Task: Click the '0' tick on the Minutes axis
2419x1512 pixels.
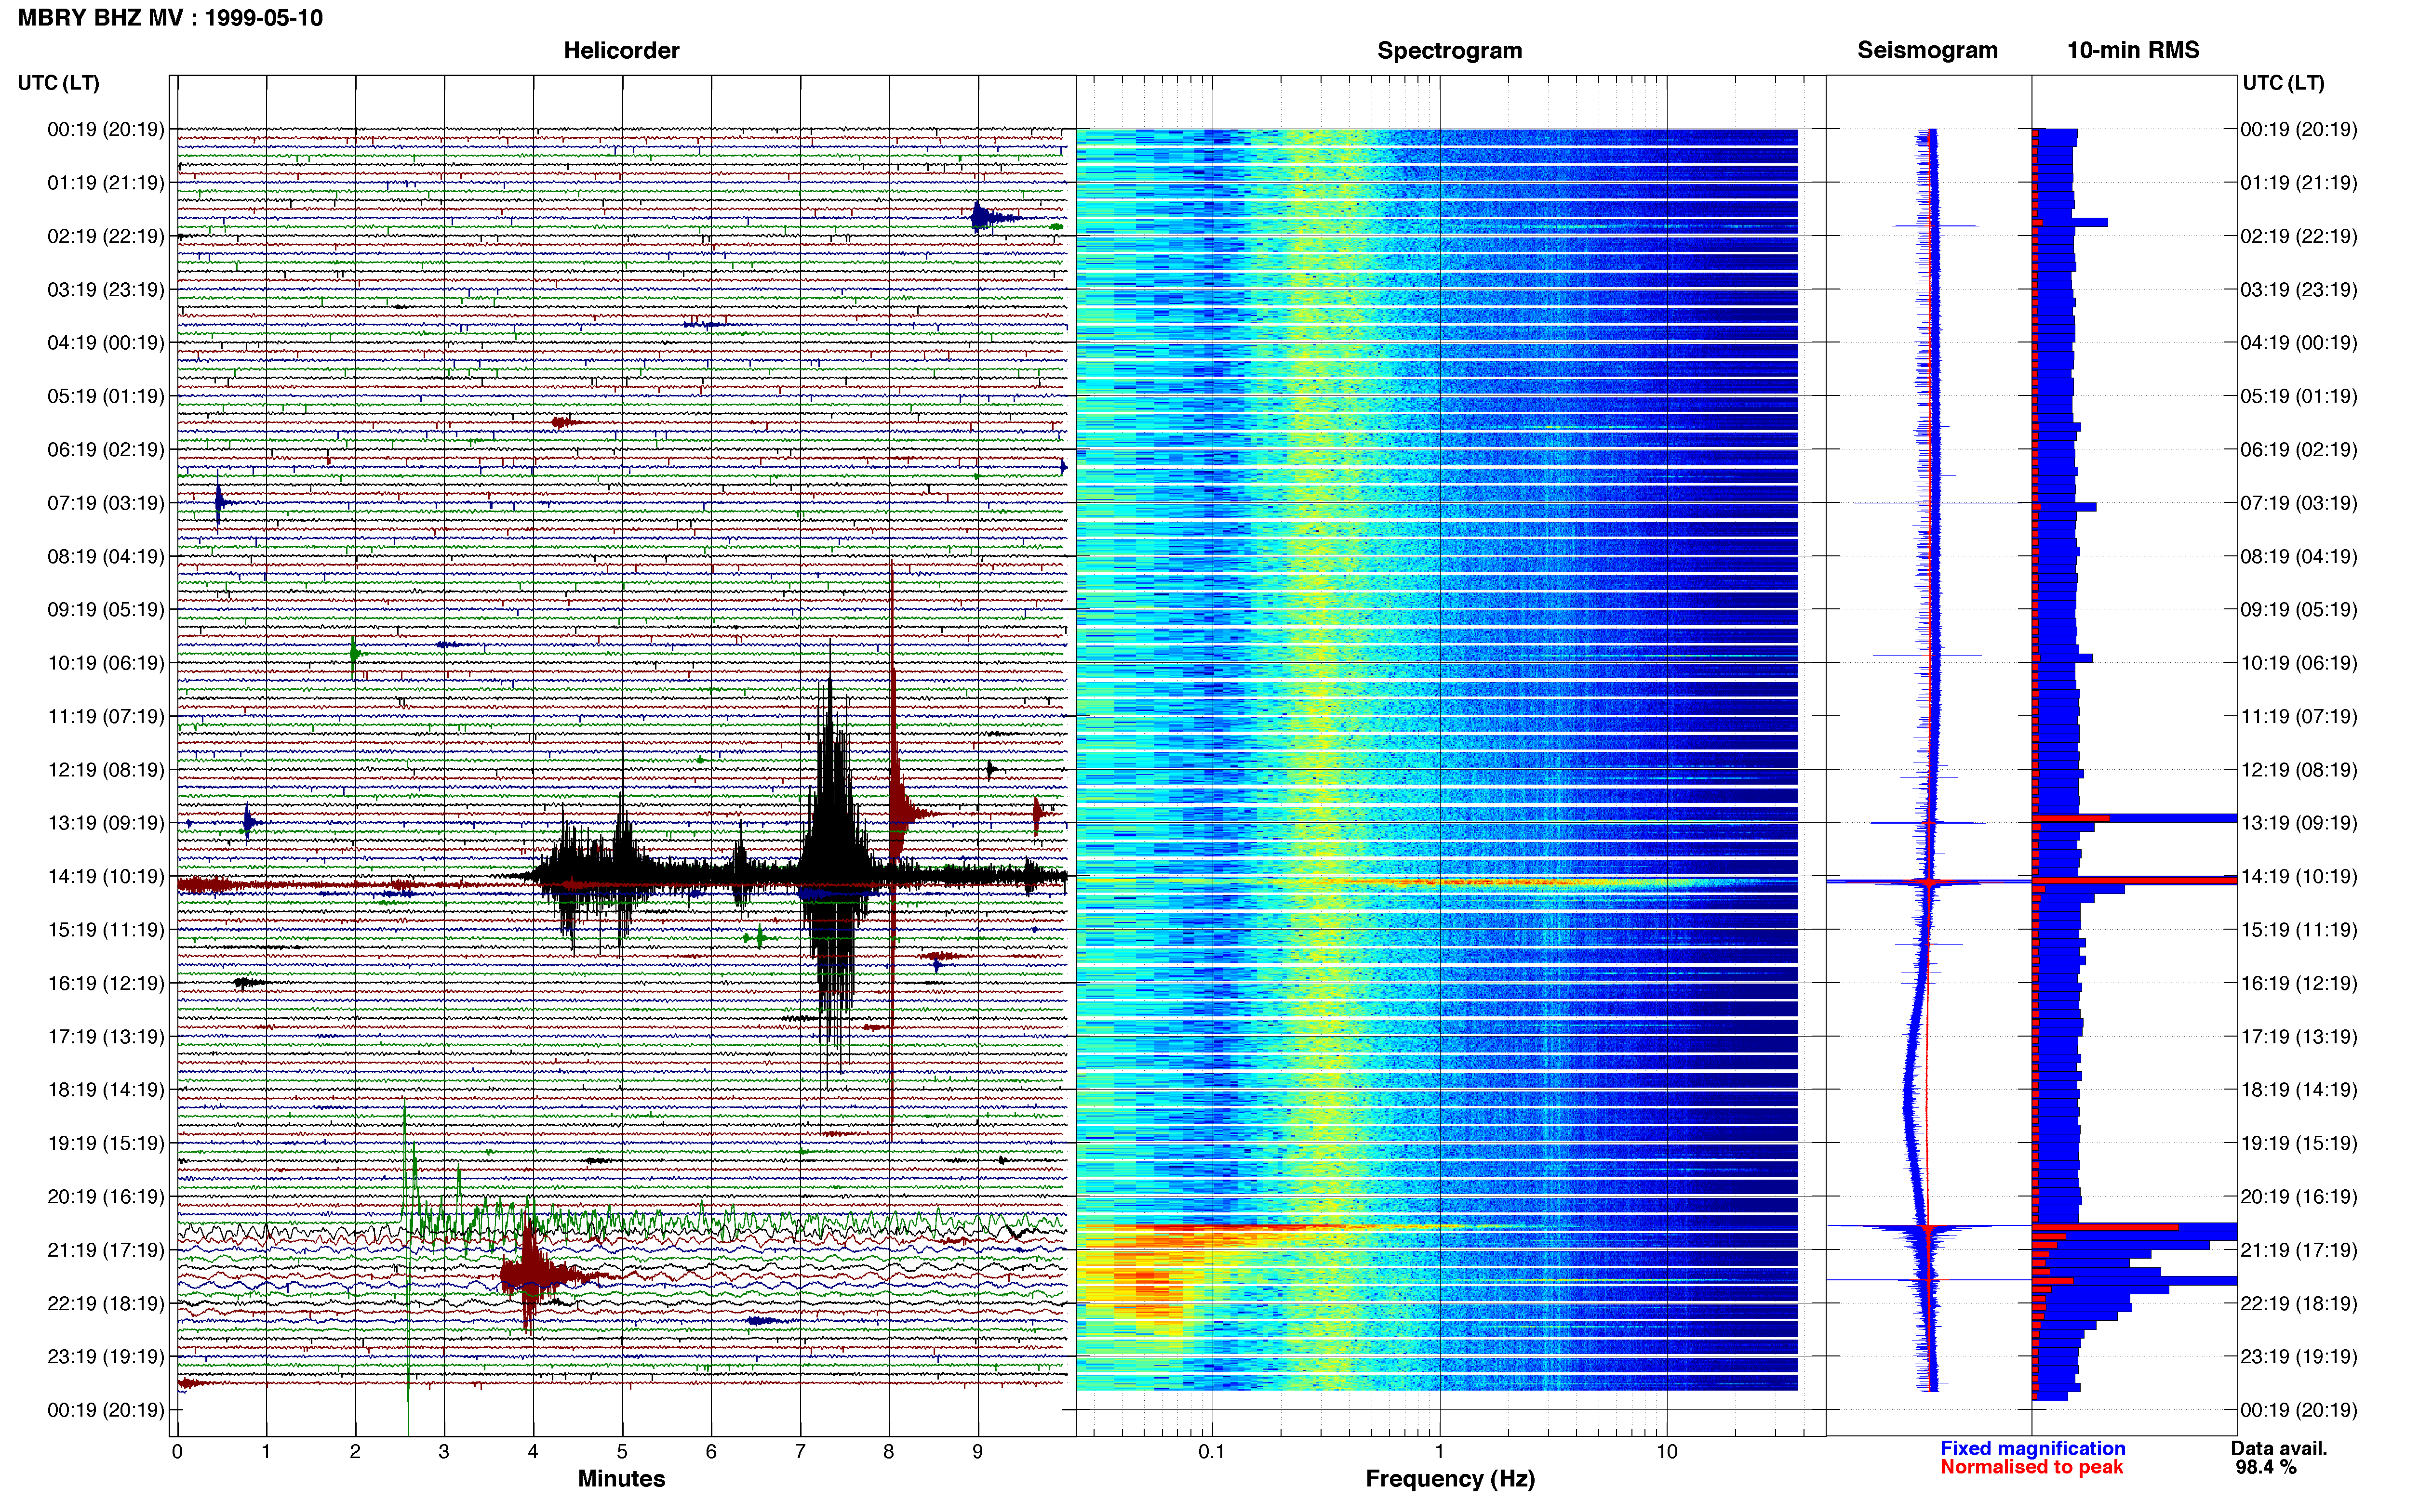Action: click(177, 1452)
